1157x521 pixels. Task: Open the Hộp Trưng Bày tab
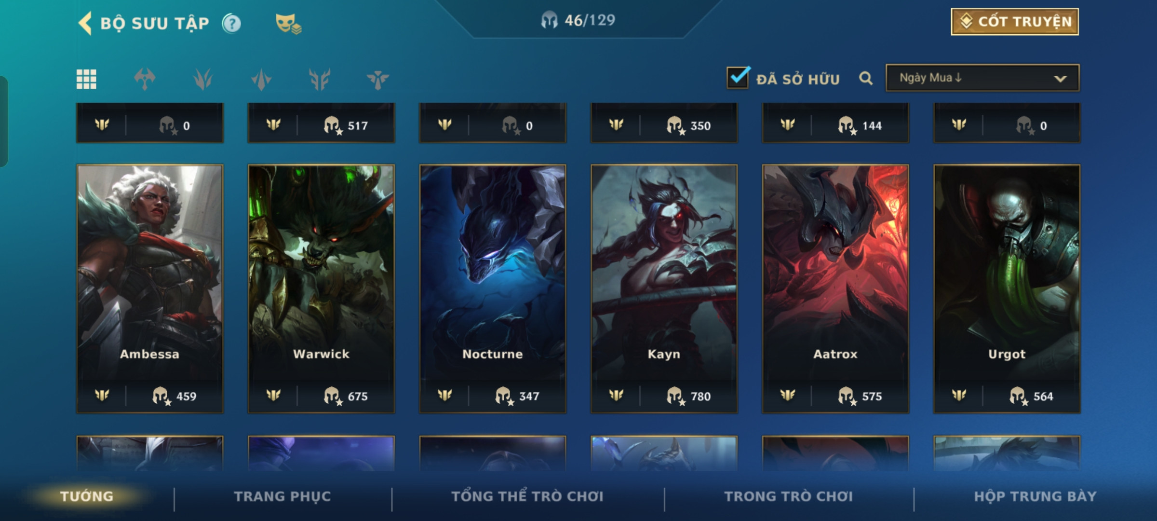coord(1035,496)
